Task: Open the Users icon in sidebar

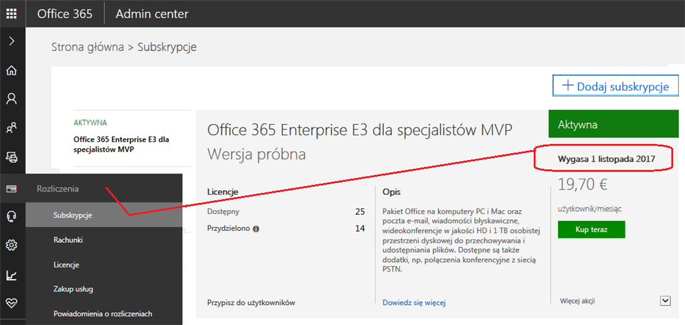Action: coord(12,99)
